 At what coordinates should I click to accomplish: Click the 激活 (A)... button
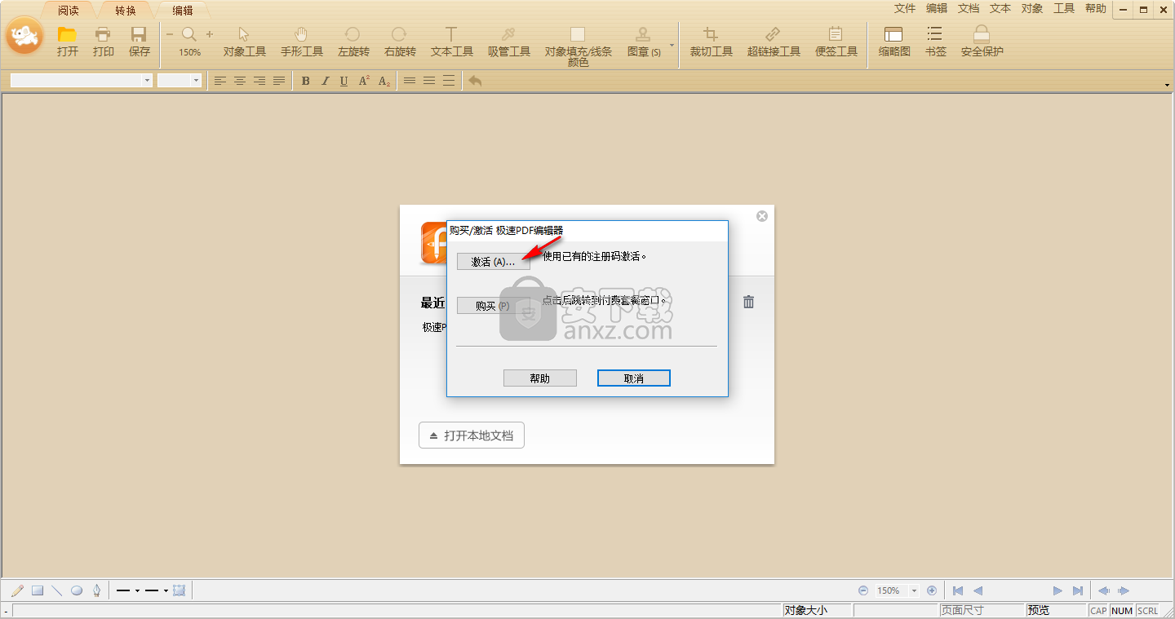[x=493, y=262]
